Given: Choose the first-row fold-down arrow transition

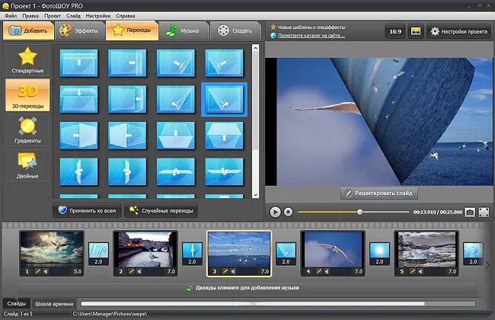Looking at the screenshot, I should click(x=78, y=63).
